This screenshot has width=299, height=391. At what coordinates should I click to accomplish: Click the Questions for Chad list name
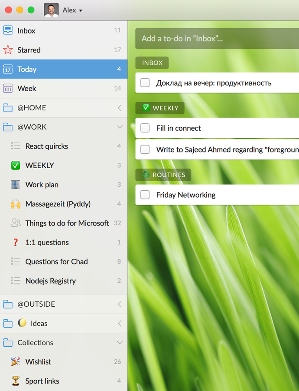[x=56, y=262]
